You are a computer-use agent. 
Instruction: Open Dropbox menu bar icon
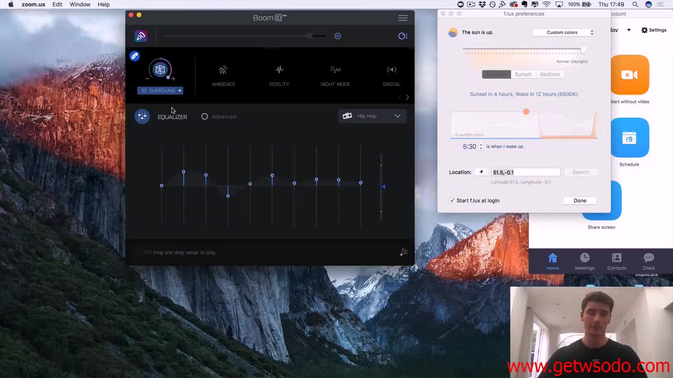point(482,4)
